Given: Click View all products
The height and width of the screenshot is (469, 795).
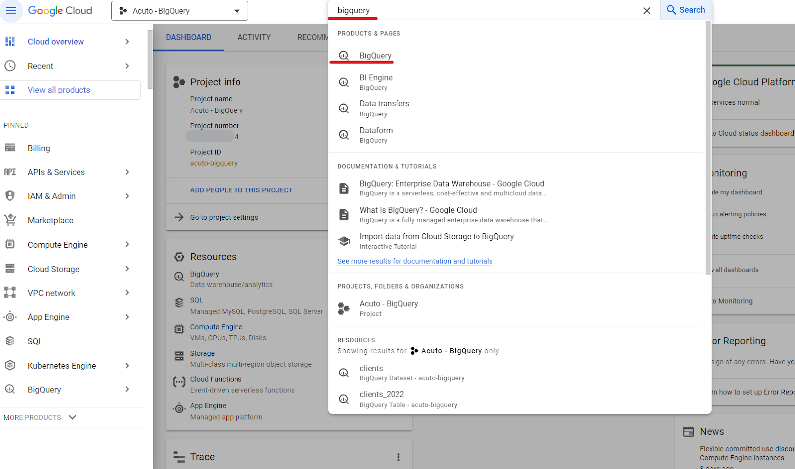Looking at the screenshot, I should click(x=70, y=90).
